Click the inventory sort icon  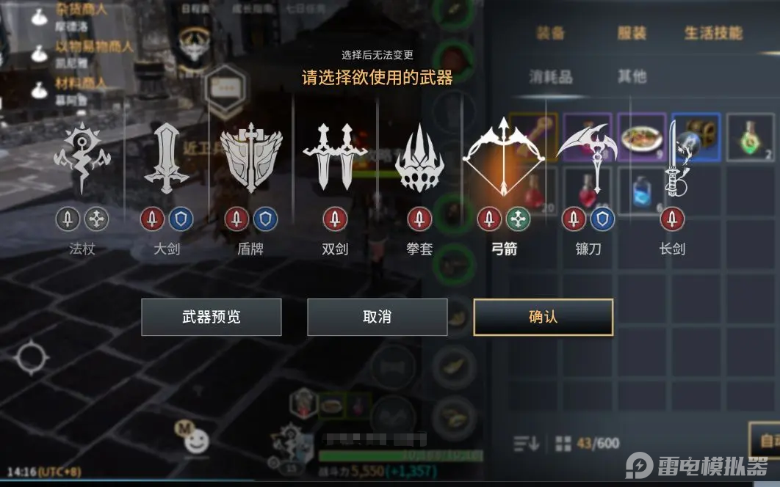[x=526, y=443]
